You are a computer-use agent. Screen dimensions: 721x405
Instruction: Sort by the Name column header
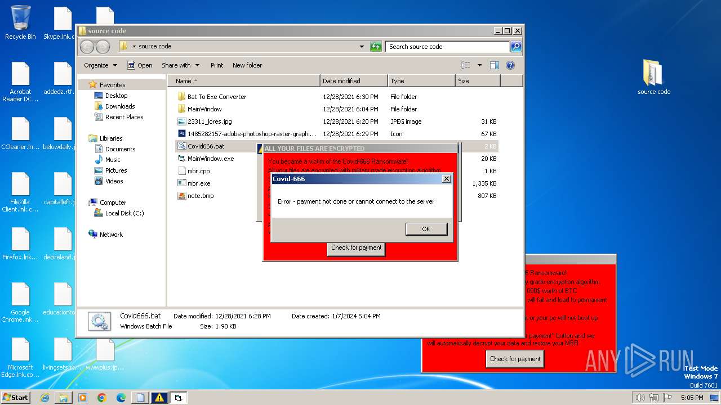point(244,81)
